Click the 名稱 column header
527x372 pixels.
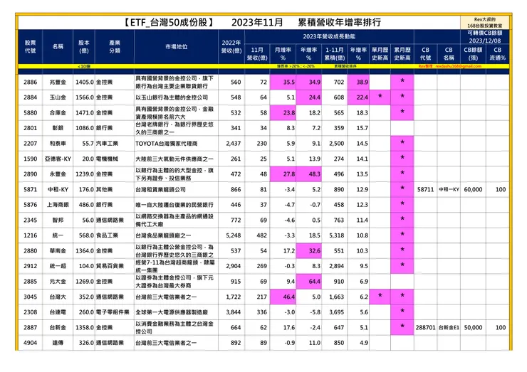pos(58,46)
